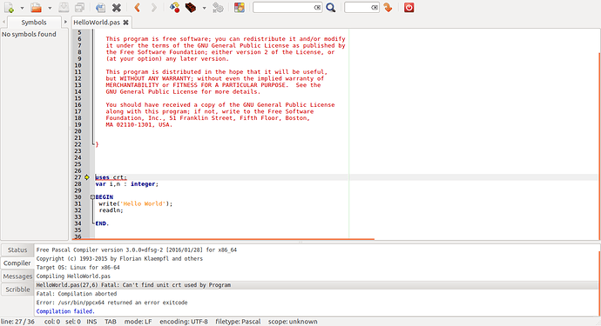The height and width of the screenshot is (326, 601).
Task: Show previous sidebar tab with the left arrow
Action: tap(3, 23)
